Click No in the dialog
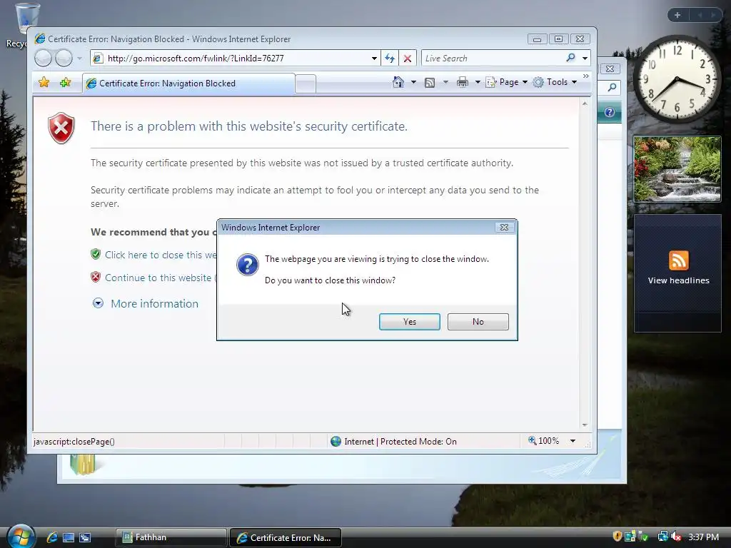The width and height of the screenshot is (731, 548). 478,322
